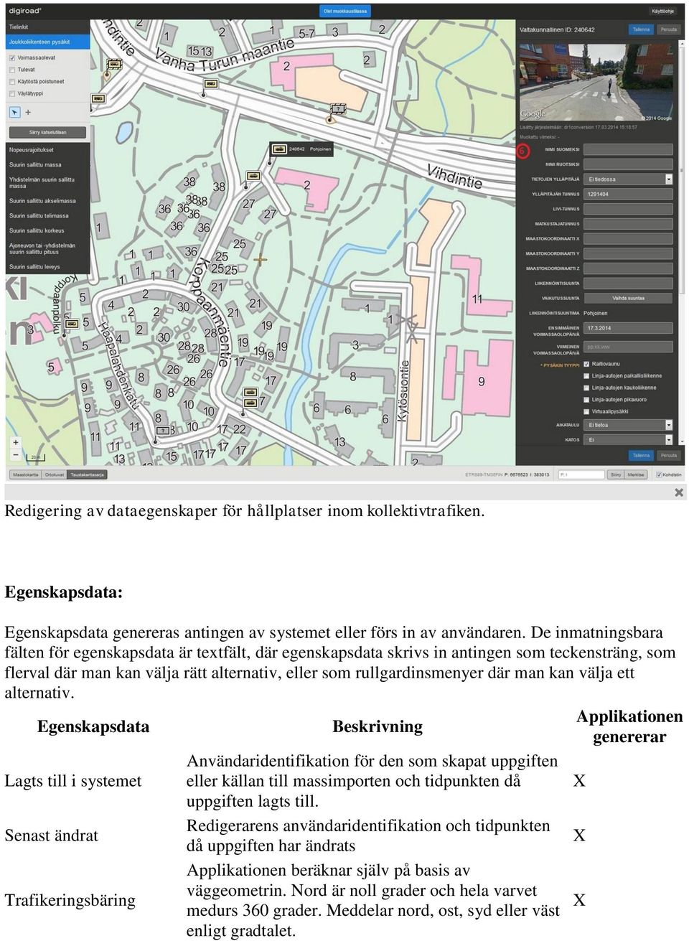The height and width of the screenshot is (941, 689).
Task: Click the Olet muokkaustilassa button
Action: 345,11
